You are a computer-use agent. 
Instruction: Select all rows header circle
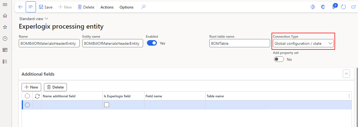27,96
